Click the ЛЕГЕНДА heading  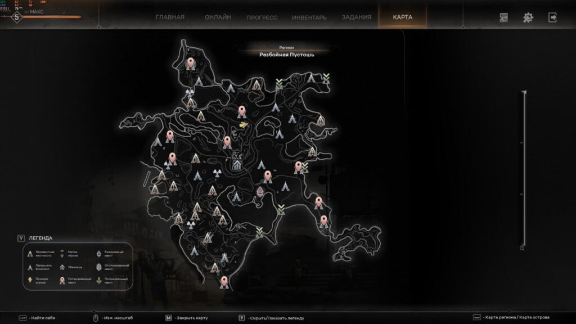[x=40, y=238]
